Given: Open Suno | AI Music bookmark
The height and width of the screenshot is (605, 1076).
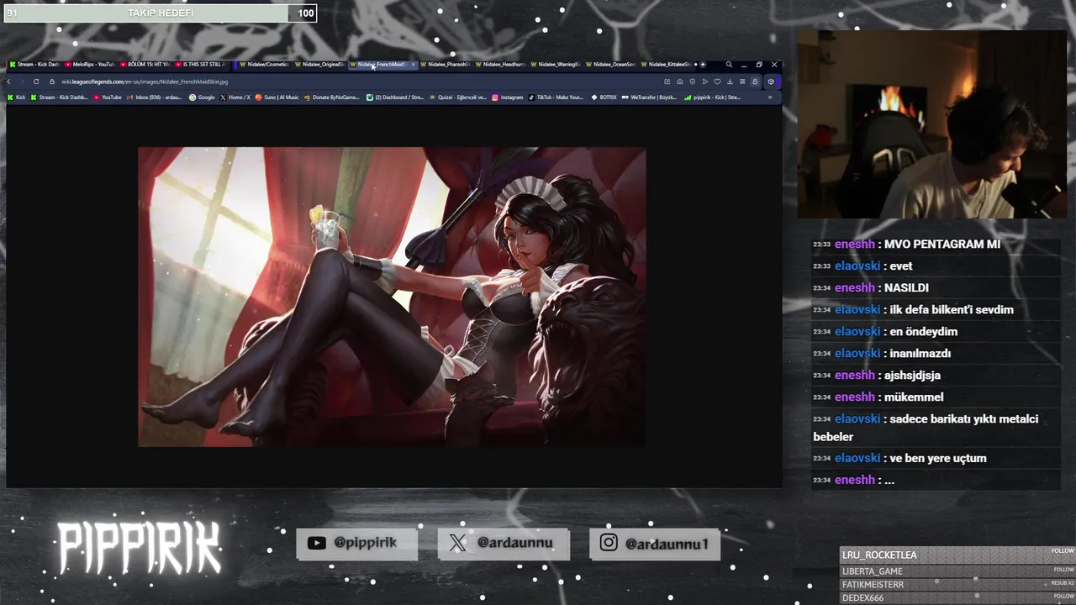Looking at the screenshot, I should click(277, 97).
